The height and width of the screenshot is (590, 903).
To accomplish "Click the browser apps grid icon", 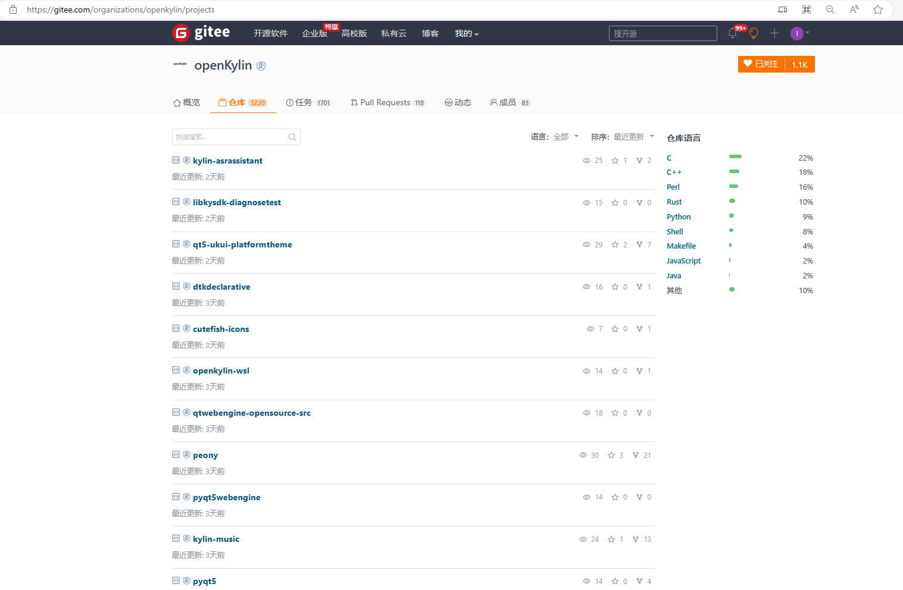I will (807, 10).
